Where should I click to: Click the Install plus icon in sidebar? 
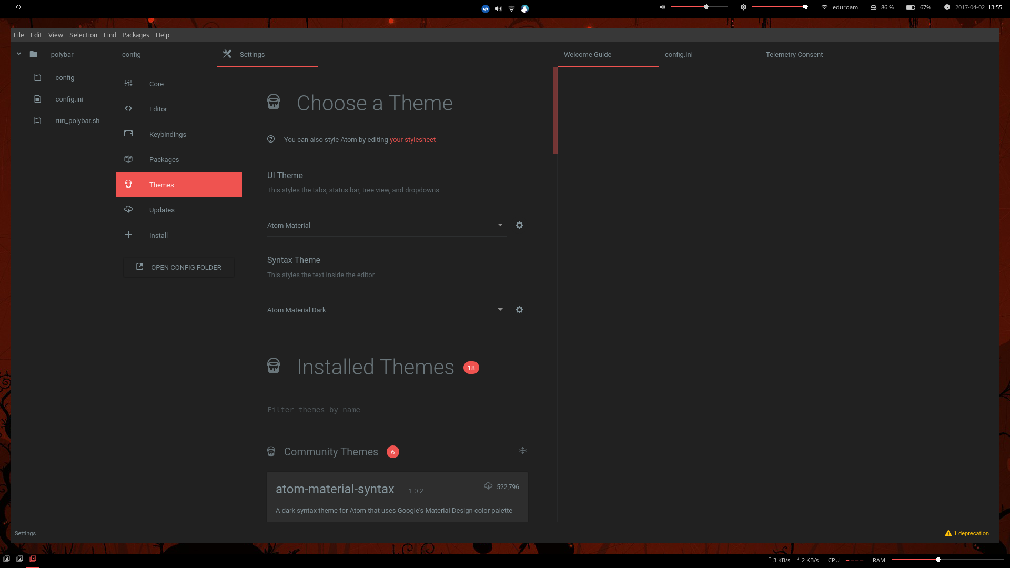(x=128, y=235)
